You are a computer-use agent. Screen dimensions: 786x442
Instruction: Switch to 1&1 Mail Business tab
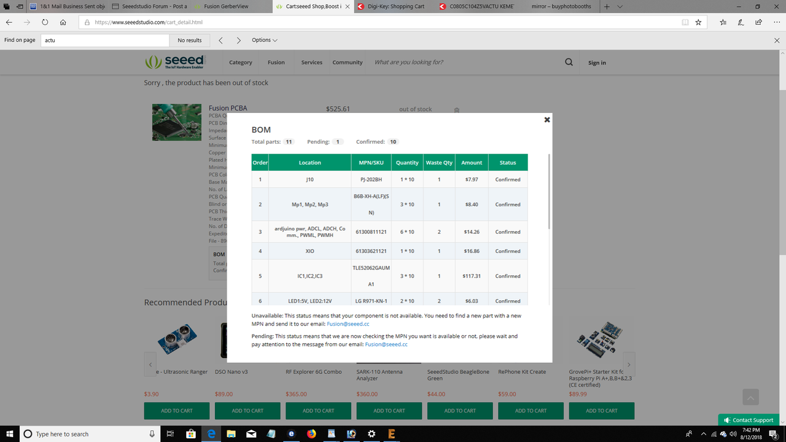67,6
